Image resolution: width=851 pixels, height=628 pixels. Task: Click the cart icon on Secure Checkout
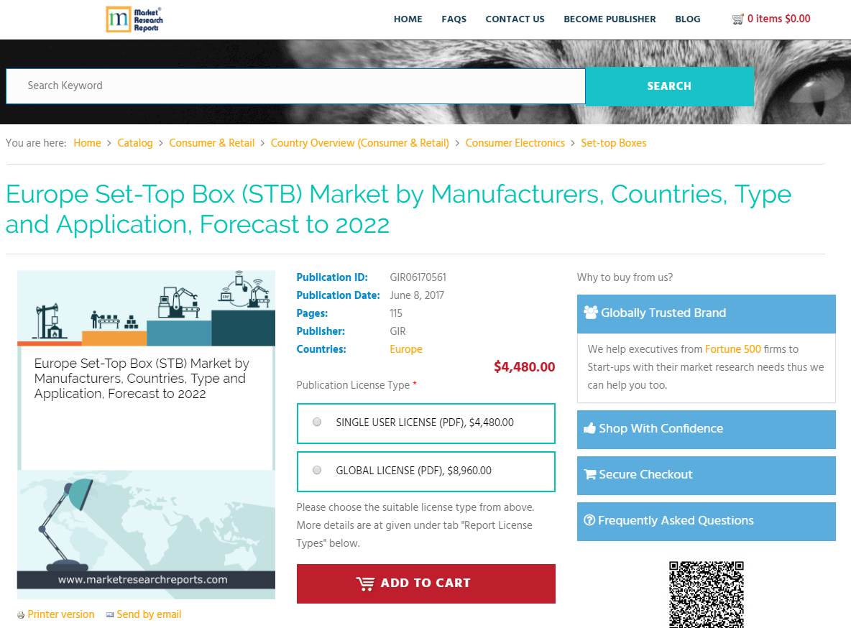pyautogui.click(x=590, y=474)
